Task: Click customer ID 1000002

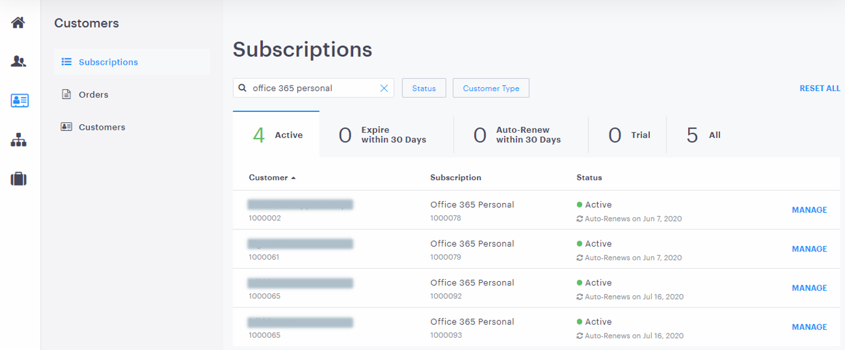Action: click(x=265, y=218)
